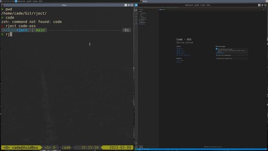Open the Boost your Productivity walkthrough
The image size is (268, 151).
point(232,59)
